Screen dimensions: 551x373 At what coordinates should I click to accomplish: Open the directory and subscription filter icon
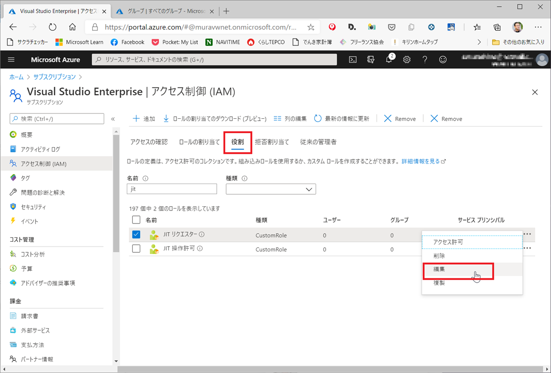tap(371, 60)
